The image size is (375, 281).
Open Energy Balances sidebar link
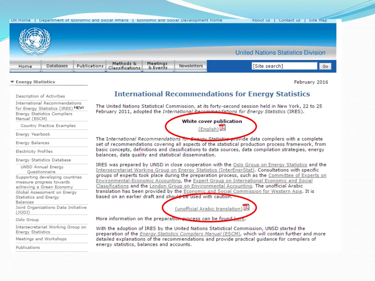pos(33,143)
